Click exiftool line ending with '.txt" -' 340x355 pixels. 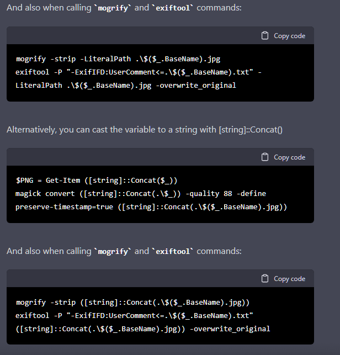(x=139, y=72)
